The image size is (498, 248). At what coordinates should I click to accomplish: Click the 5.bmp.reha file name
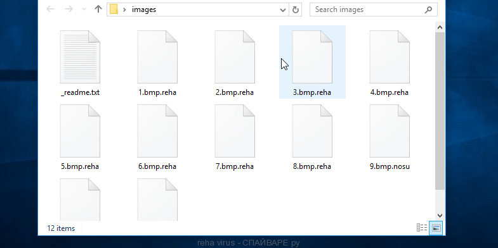point(80,166)
